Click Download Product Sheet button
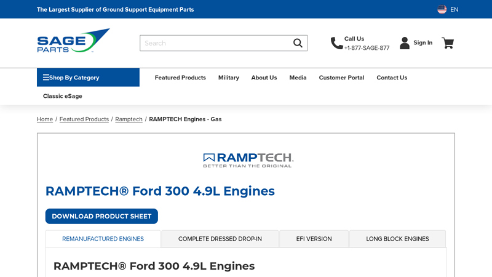Screen dimensions: 492x277 pos(101,217)
